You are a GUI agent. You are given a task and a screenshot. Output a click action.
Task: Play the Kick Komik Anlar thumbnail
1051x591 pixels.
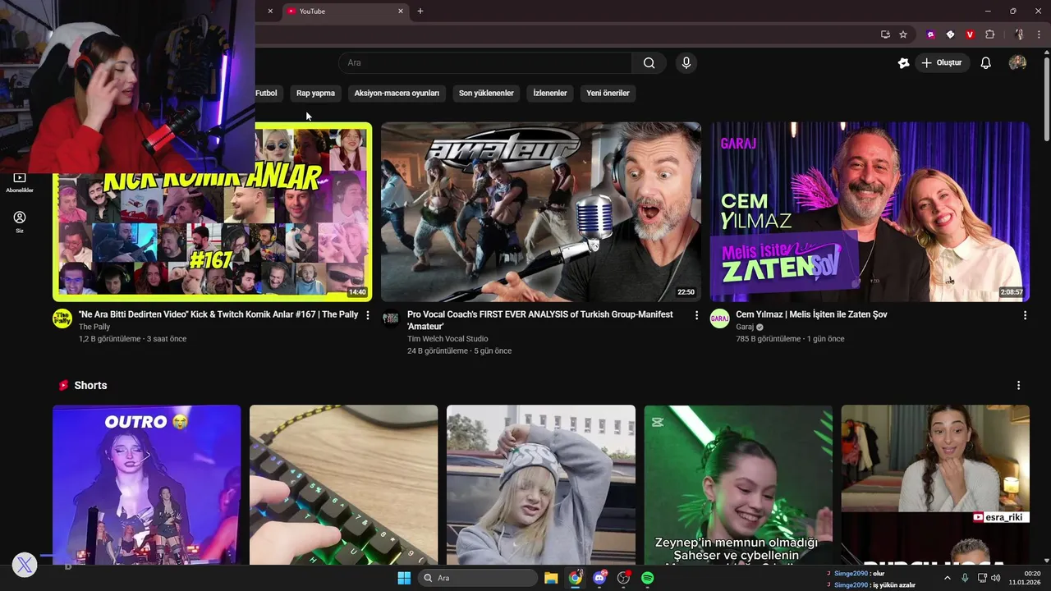pos(212,212)
